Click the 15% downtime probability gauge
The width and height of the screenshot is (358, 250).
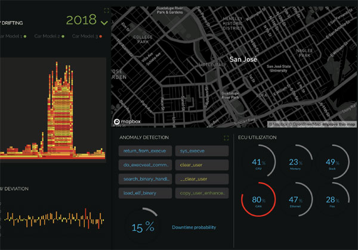tap(143, 227)
